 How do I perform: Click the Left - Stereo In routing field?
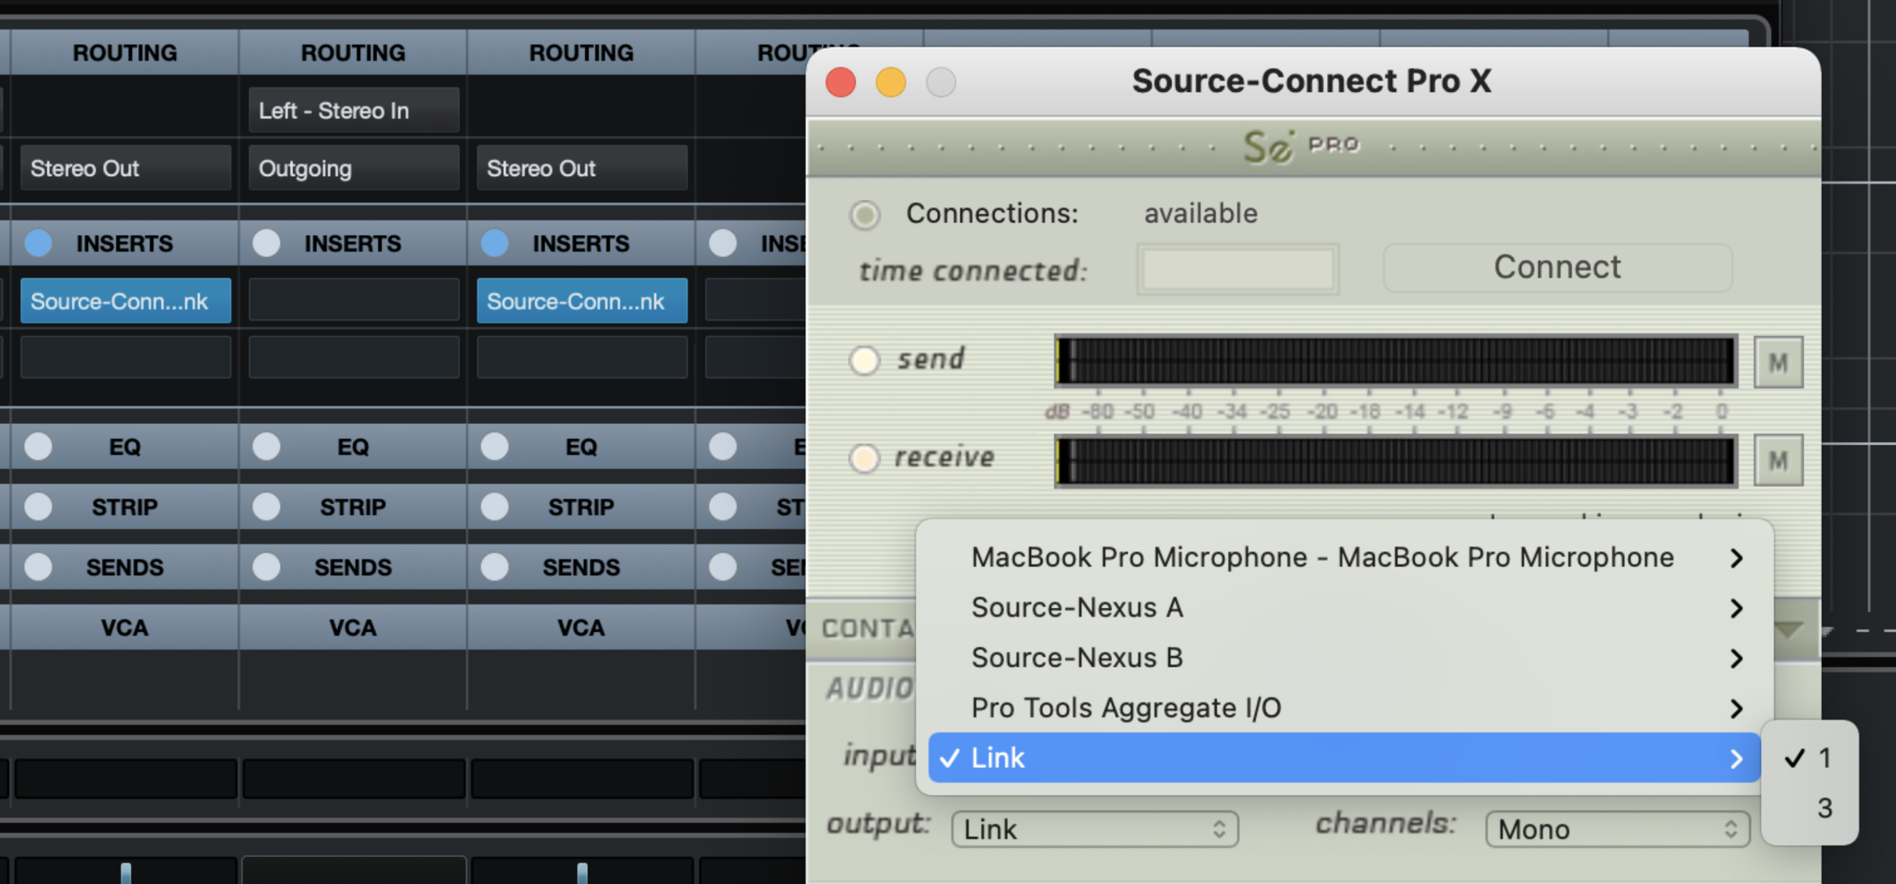pos(353,110)
